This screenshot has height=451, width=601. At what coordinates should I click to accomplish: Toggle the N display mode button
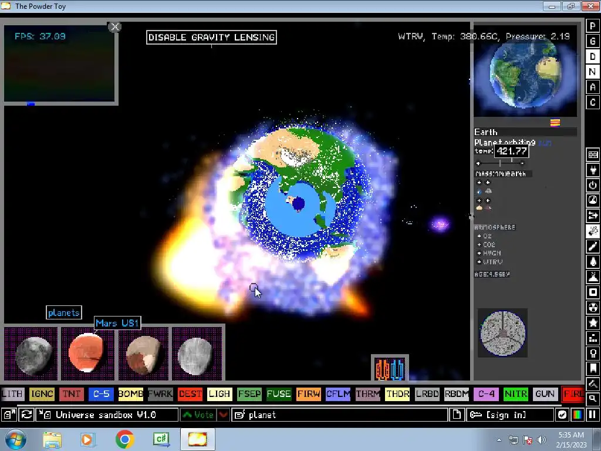pyautogui.click(x=593, y=72)
